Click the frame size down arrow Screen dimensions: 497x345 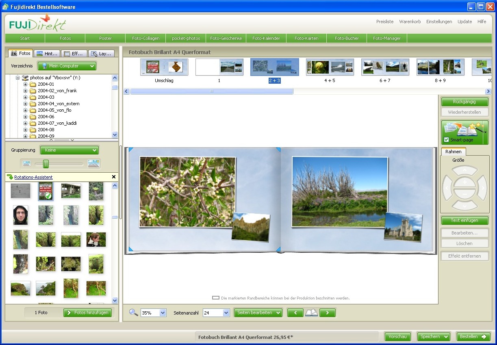(x=464, y=205)
